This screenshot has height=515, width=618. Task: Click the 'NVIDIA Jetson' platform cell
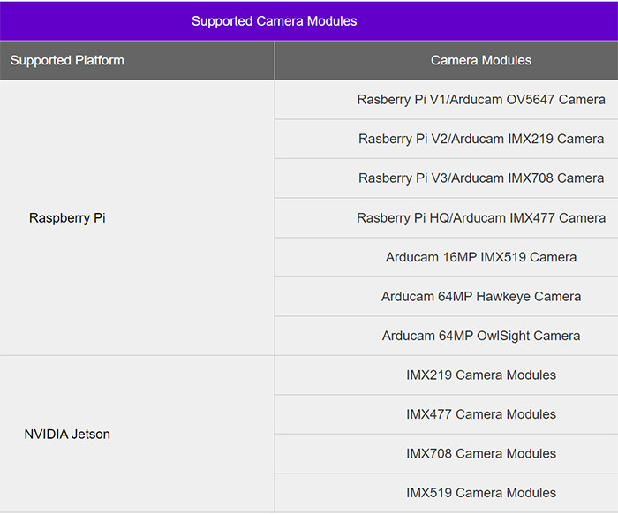point(67,434)
